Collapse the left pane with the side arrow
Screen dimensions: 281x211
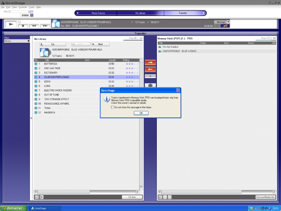pos(31,118)
